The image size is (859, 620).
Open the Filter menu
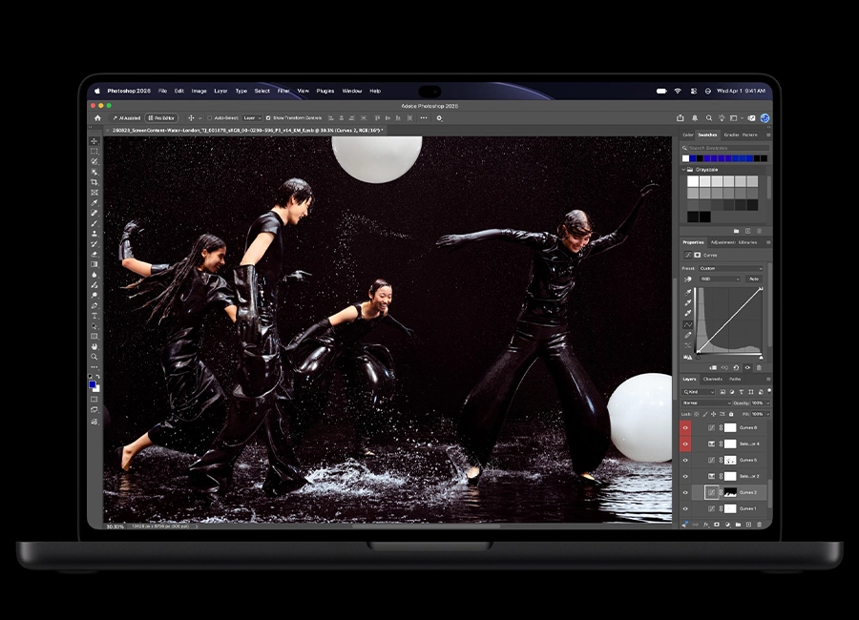point(283,91)
